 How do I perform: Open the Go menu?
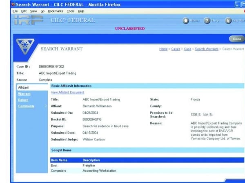[x=42, y=11]
